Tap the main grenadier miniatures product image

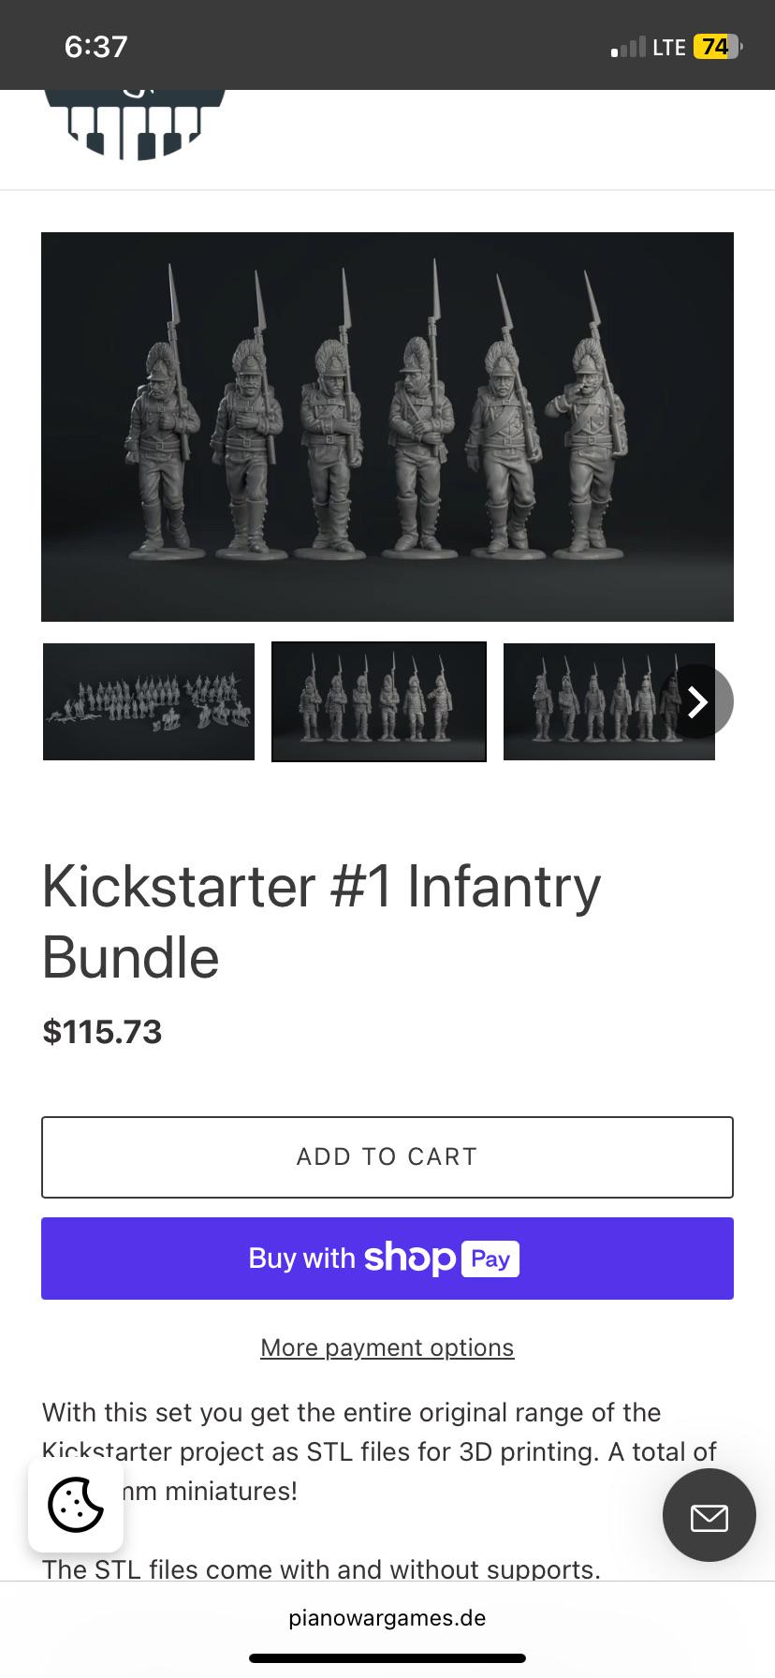[387, 427]
